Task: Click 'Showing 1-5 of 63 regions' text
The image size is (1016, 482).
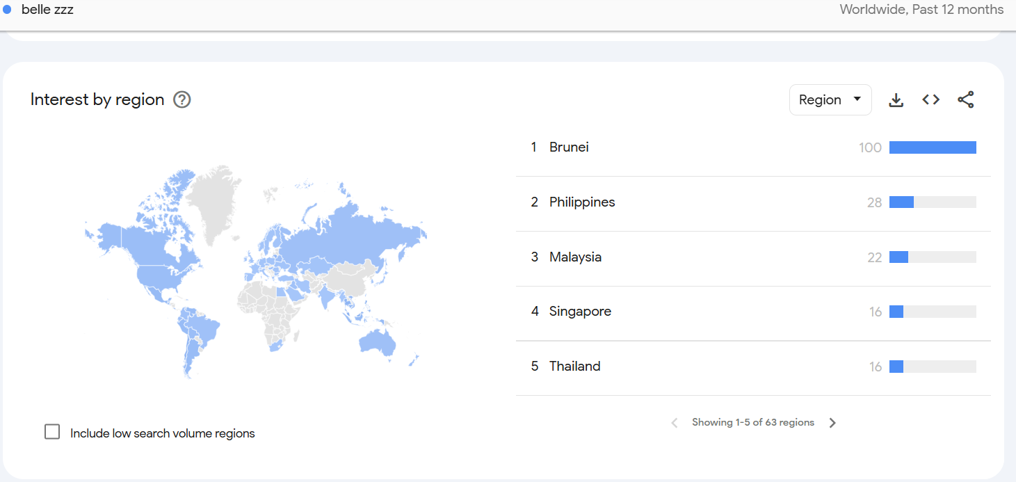Action: (x=753, y=422)
